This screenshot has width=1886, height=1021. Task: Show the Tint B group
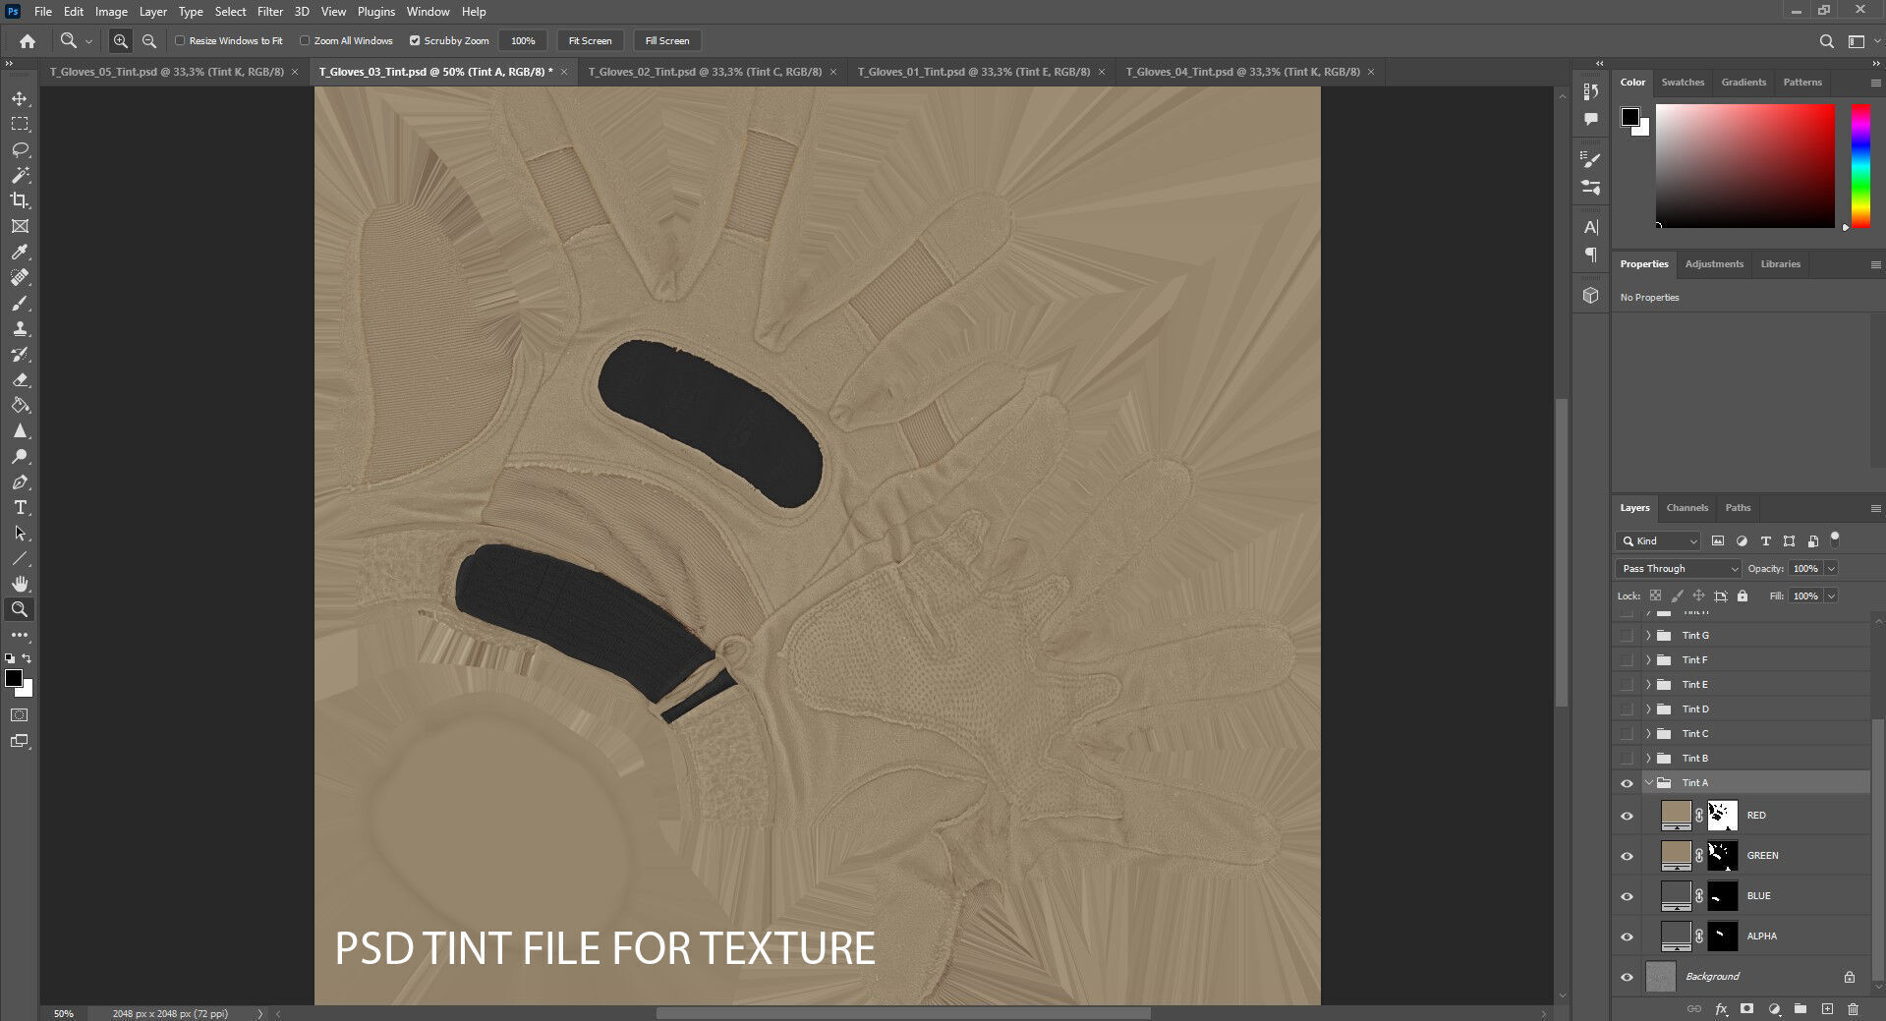pos(1627,759)
